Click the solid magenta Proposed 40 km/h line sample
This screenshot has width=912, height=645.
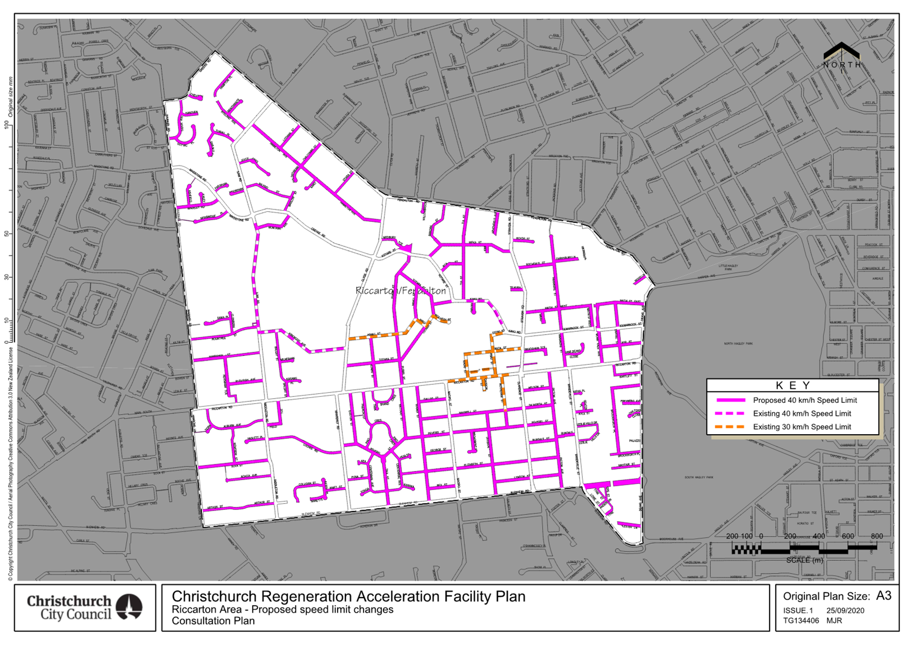(730, 400)
